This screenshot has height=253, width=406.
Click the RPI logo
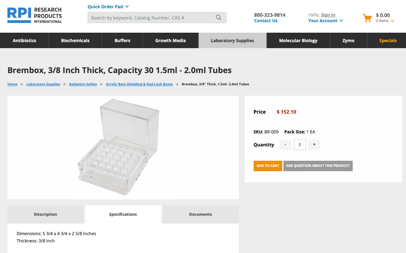[35, 15]
